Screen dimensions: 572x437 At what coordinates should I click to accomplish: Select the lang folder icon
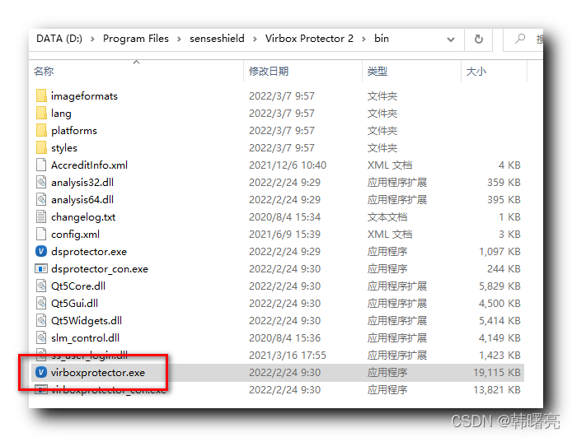pos(41,113)
